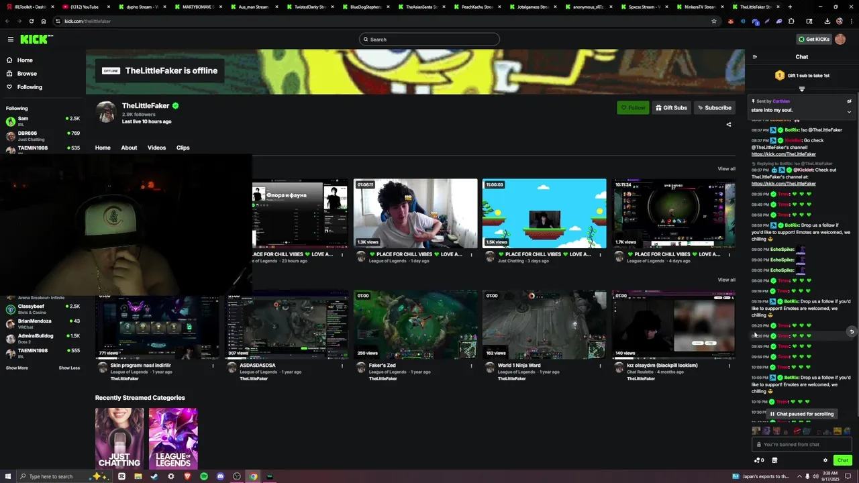Viewport: 859px width, 483px height.
Task: Click Show Less in the sidebar
Action: point(69,368)
